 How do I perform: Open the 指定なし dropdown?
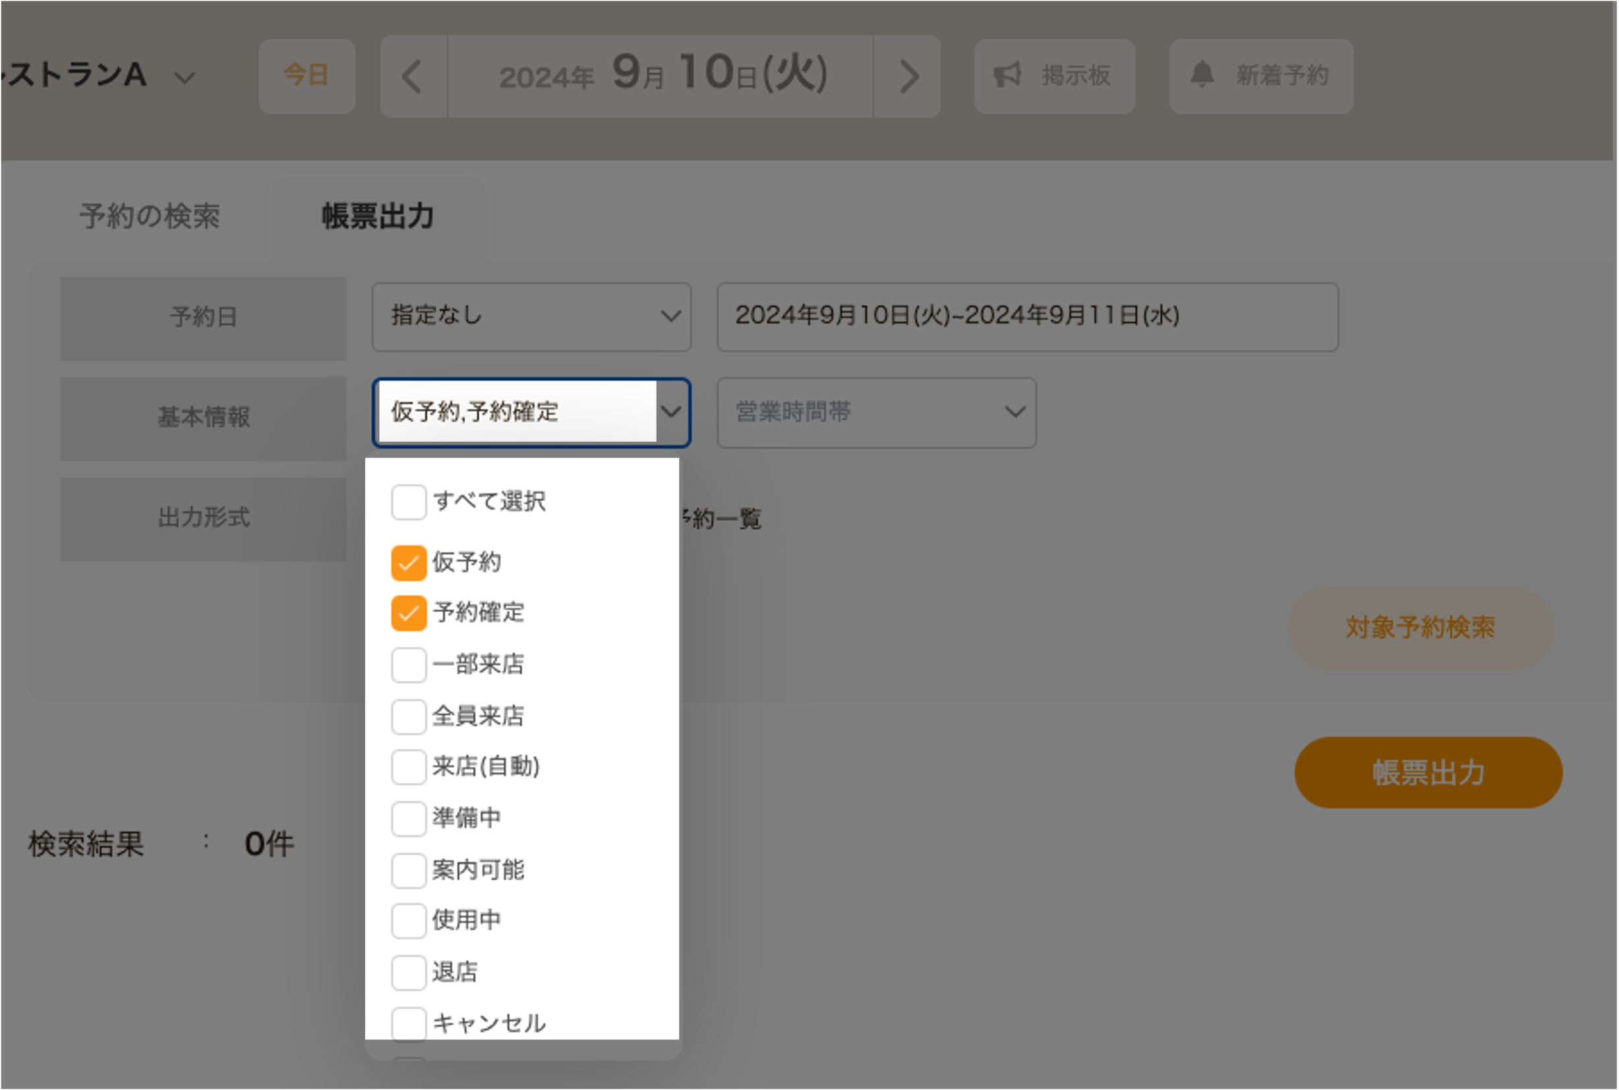pyautogui.click(x=532, y=317)
